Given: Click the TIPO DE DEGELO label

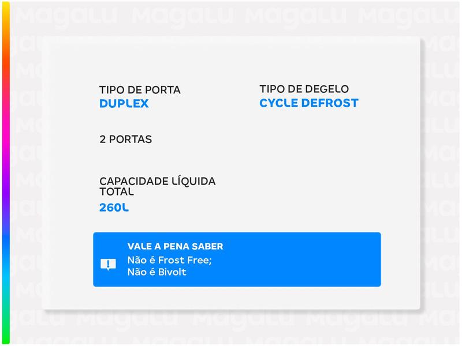Looking at the screenshot, I should click(304, 89).
